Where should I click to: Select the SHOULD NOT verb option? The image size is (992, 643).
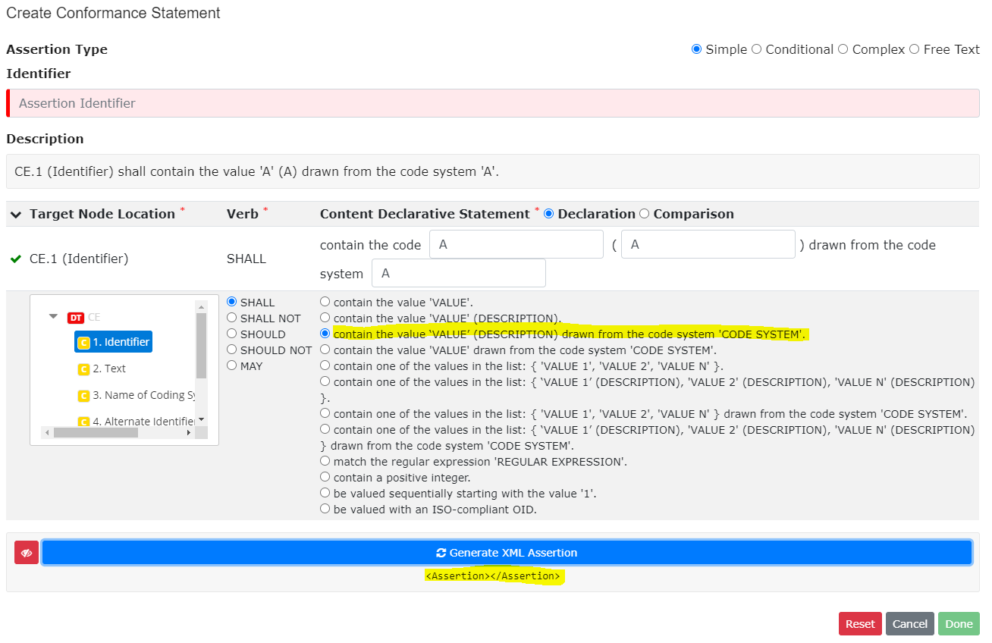pos(232,350)
